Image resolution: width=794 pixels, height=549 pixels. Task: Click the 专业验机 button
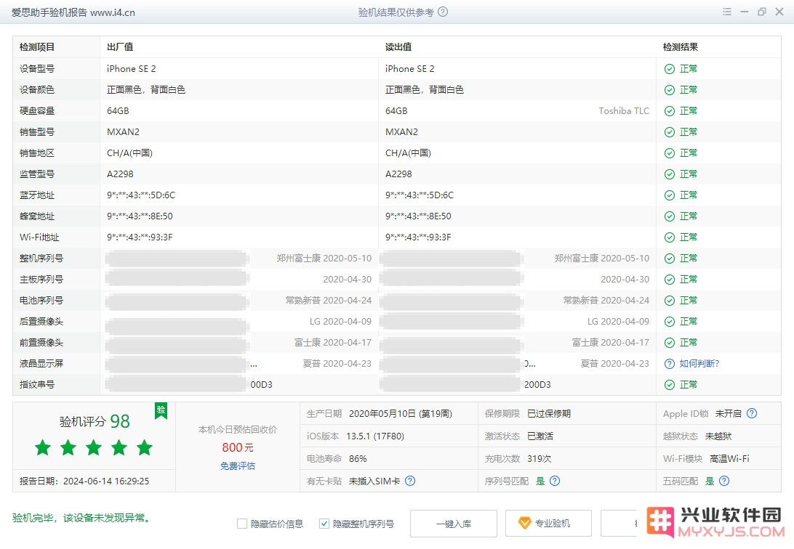click(548, 524)
